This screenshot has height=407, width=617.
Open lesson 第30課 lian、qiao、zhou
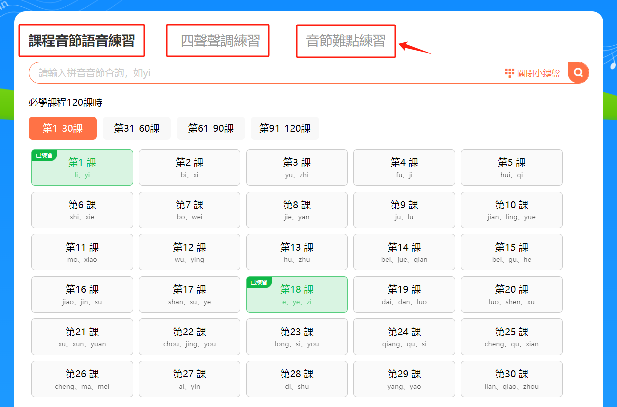coord(511,379)
